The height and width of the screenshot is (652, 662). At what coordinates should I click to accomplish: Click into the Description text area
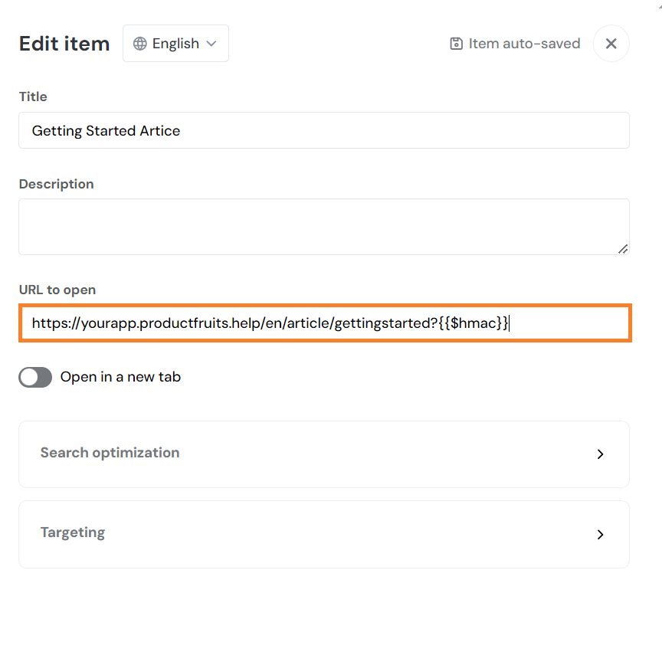(x=323, y=227)
